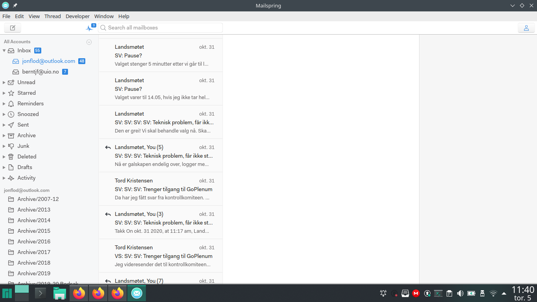
Task: Click the Starred star icon
Action: 11,93
